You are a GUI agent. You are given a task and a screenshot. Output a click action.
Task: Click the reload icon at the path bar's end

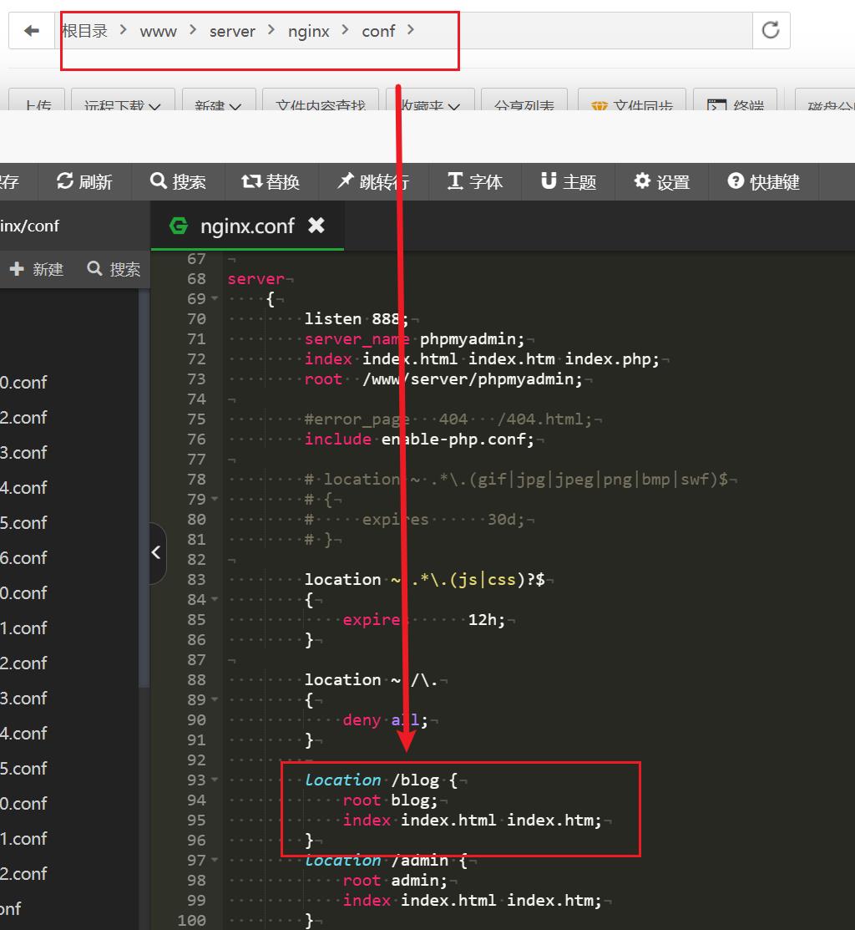click(x=771, y=30)
